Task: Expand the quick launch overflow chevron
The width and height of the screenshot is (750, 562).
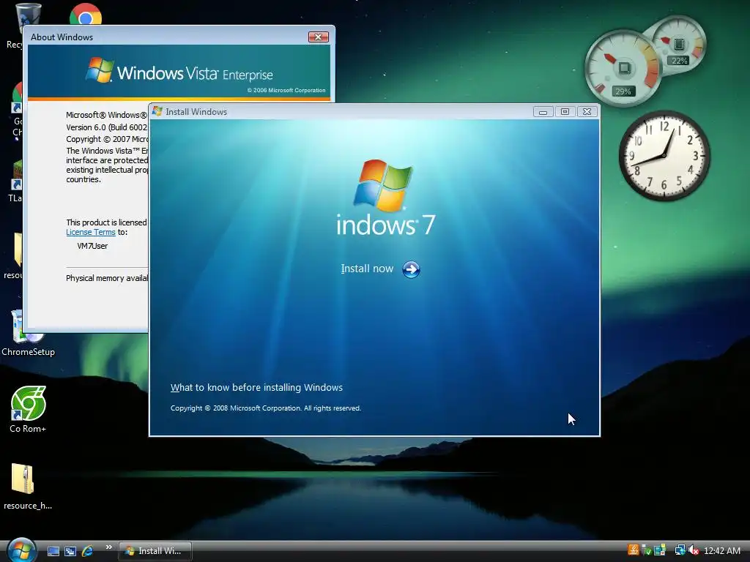Action: coord(108,547)
